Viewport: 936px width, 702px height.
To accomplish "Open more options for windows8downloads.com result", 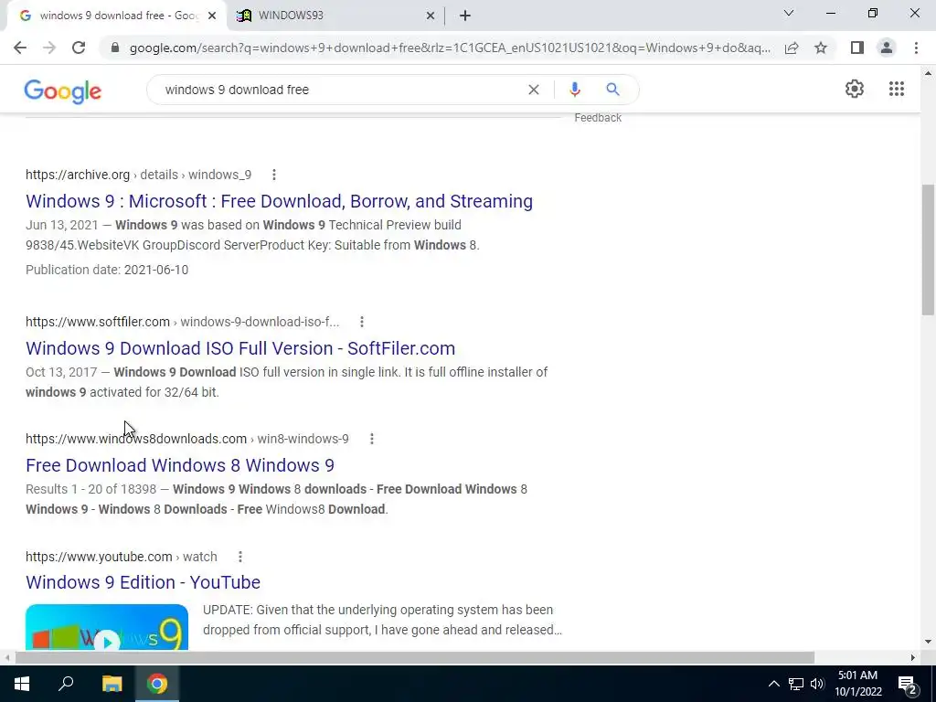I will click(x=372, y=439).
